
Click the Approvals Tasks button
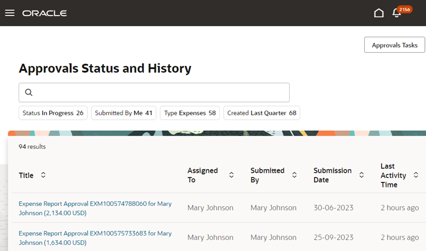pos(394,45)
